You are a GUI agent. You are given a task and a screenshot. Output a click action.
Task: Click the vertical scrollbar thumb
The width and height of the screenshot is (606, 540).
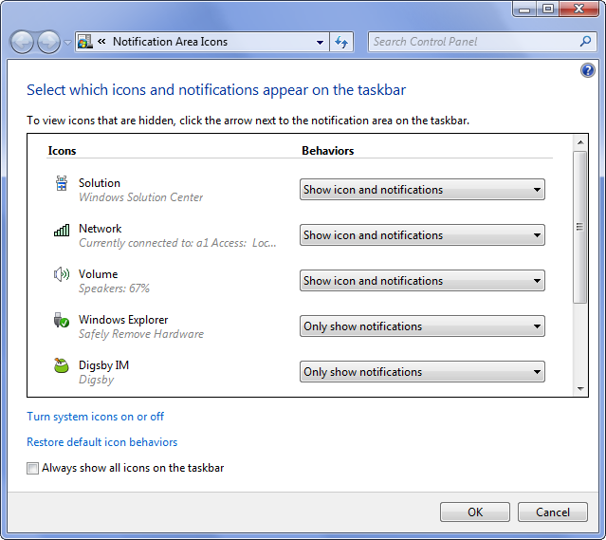point(580,228)
